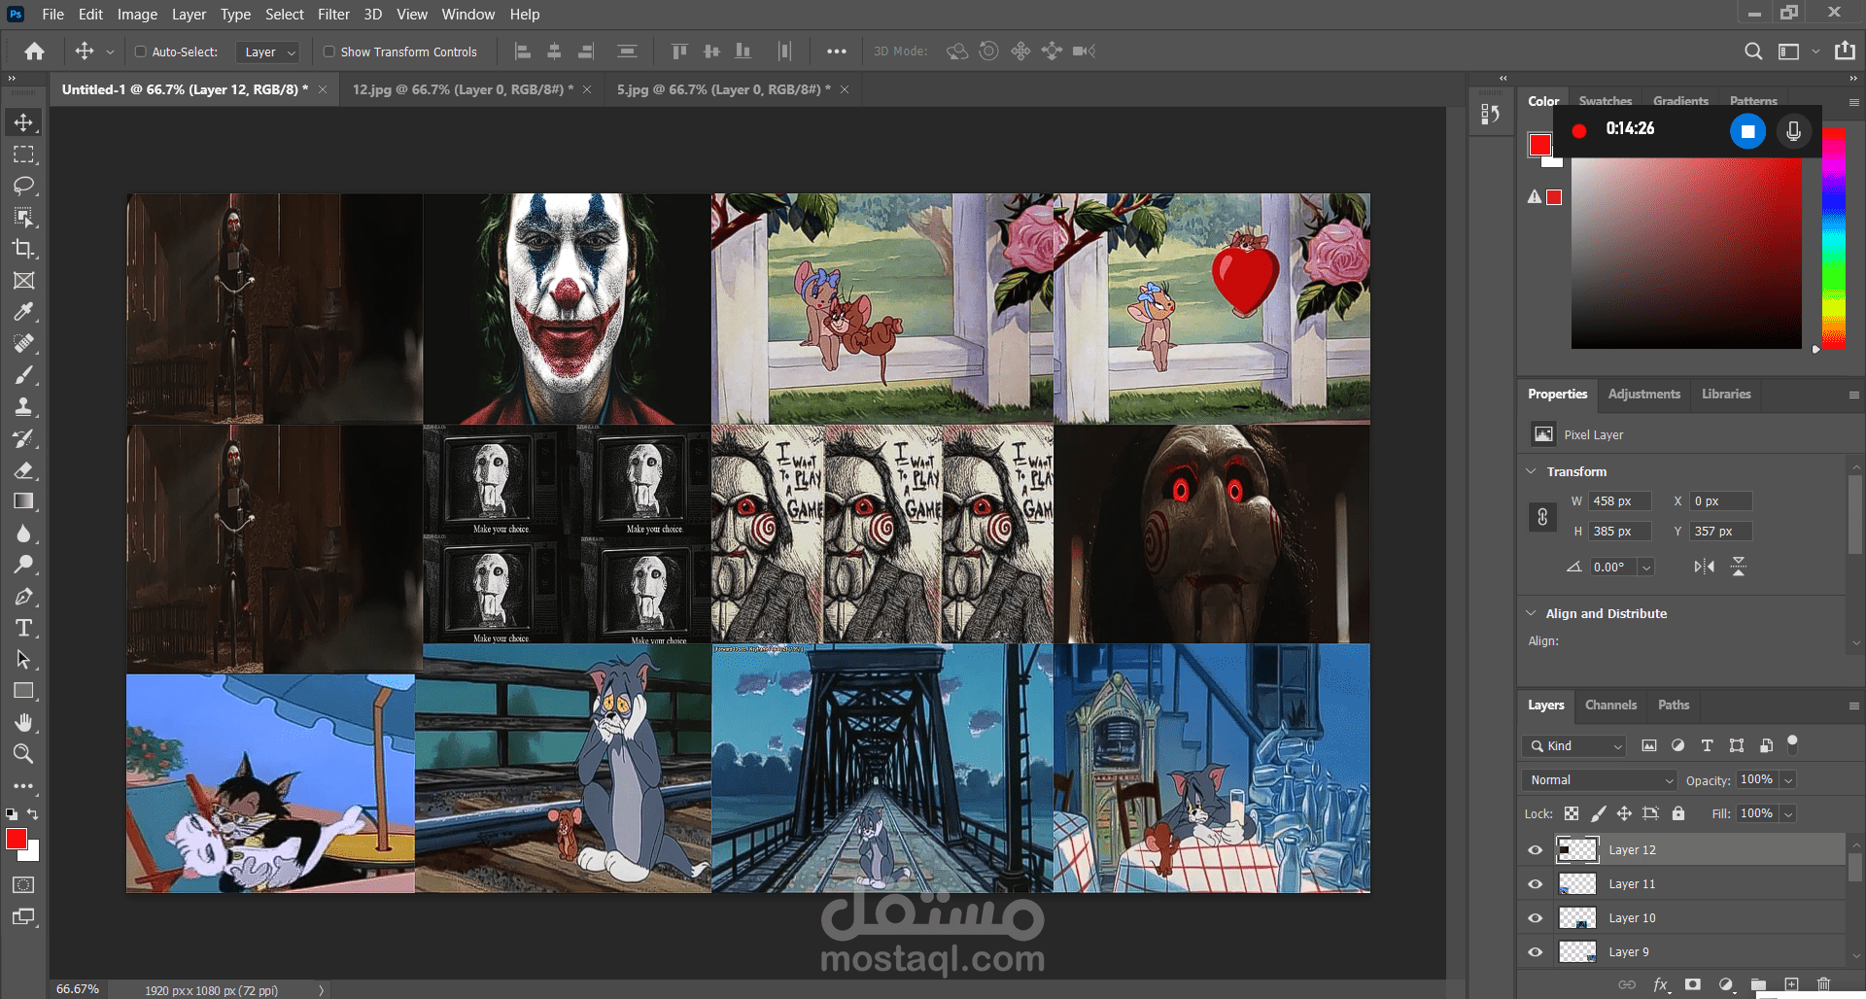This screenshot has width=1866, height=999.
Task: Switch to the Channels tab
Action: coord(1610,705)
